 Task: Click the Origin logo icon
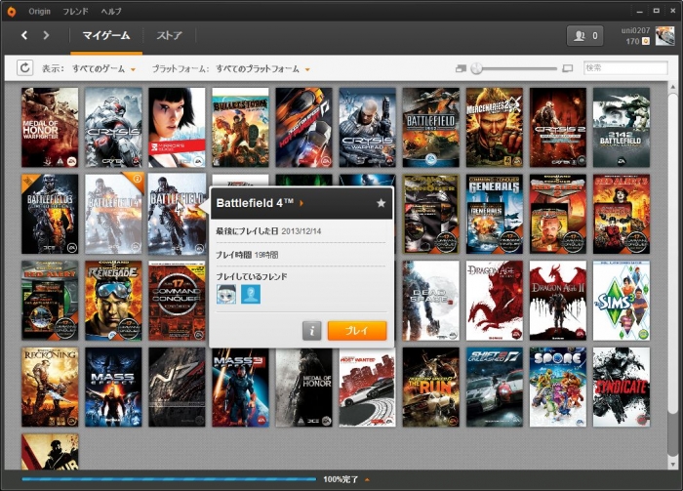pyautogui.click(x=12, y=12)
